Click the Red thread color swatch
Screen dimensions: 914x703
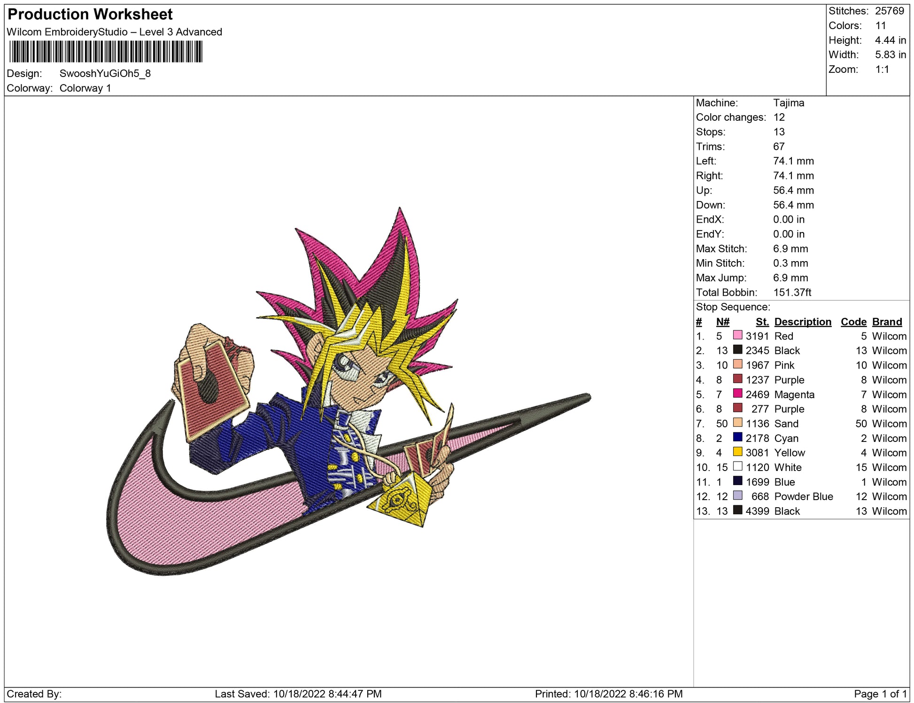coord(737,335)
